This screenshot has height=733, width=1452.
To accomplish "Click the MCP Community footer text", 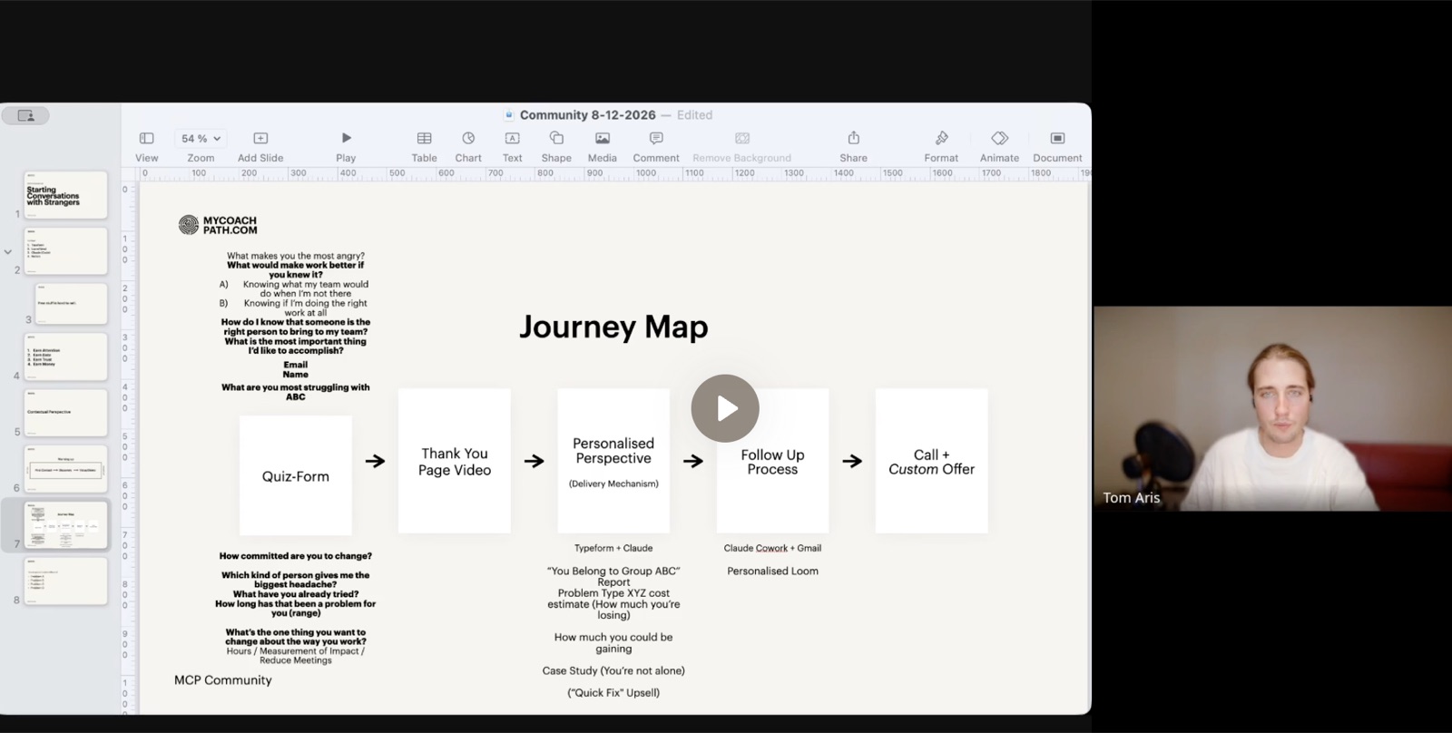I will coord(223,679).
